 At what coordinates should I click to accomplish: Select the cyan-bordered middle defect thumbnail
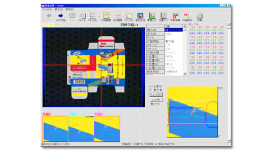81,129
